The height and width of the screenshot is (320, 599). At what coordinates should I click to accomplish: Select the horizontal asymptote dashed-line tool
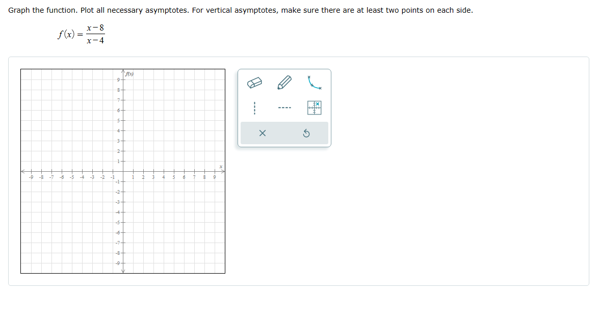tap(284, 107)
